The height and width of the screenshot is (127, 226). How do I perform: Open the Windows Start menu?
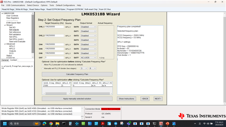pos(5,123)
